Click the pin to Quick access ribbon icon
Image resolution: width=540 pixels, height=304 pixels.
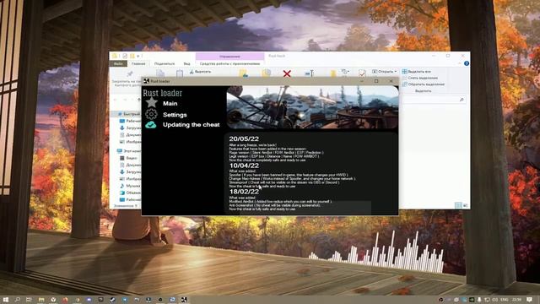[x=129, y=73]
